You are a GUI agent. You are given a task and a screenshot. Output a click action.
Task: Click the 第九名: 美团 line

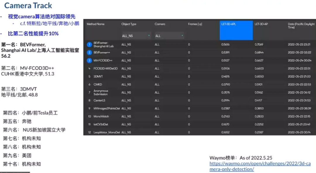point(17,155)
